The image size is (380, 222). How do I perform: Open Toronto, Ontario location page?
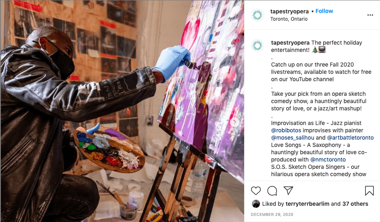coord(289,19)
